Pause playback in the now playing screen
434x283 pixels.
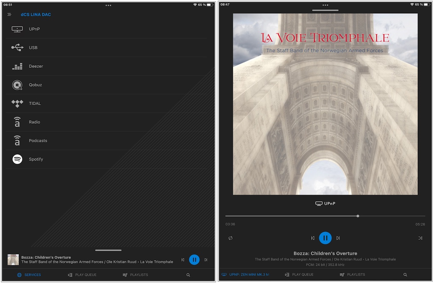(x=325, y=238)
